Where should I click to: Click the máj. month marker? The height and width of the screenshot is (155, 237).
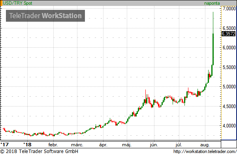(x=127, y=145)
